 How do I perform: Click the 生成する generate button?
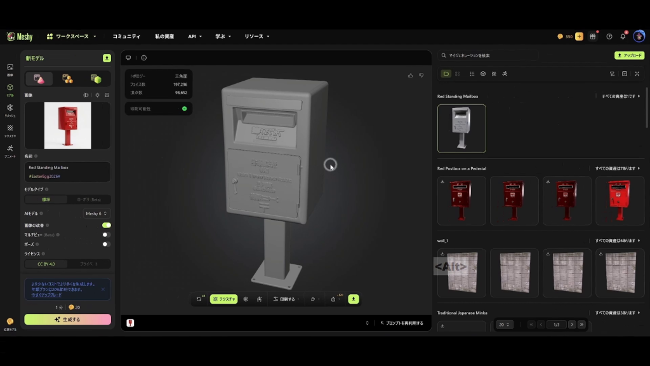coord(67,319)
